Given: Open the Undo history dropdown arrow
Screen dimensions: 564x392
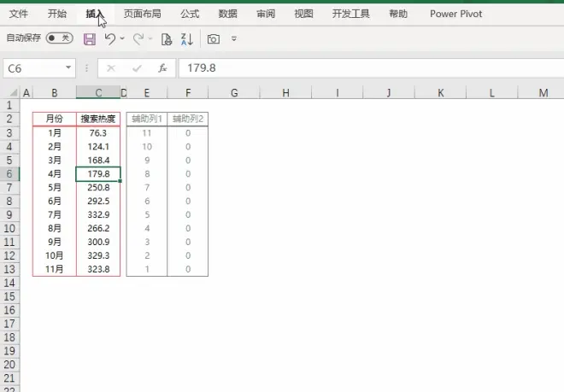Looking at the screenshot, I should point(122,38).
